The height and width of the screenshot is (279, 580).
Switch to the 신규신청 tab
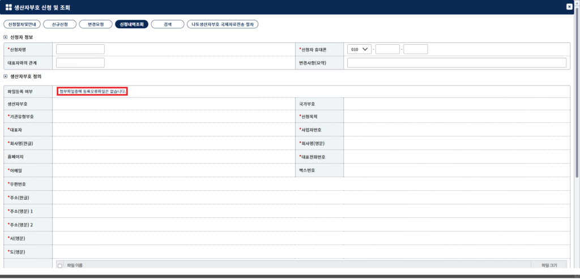point(59,24)
